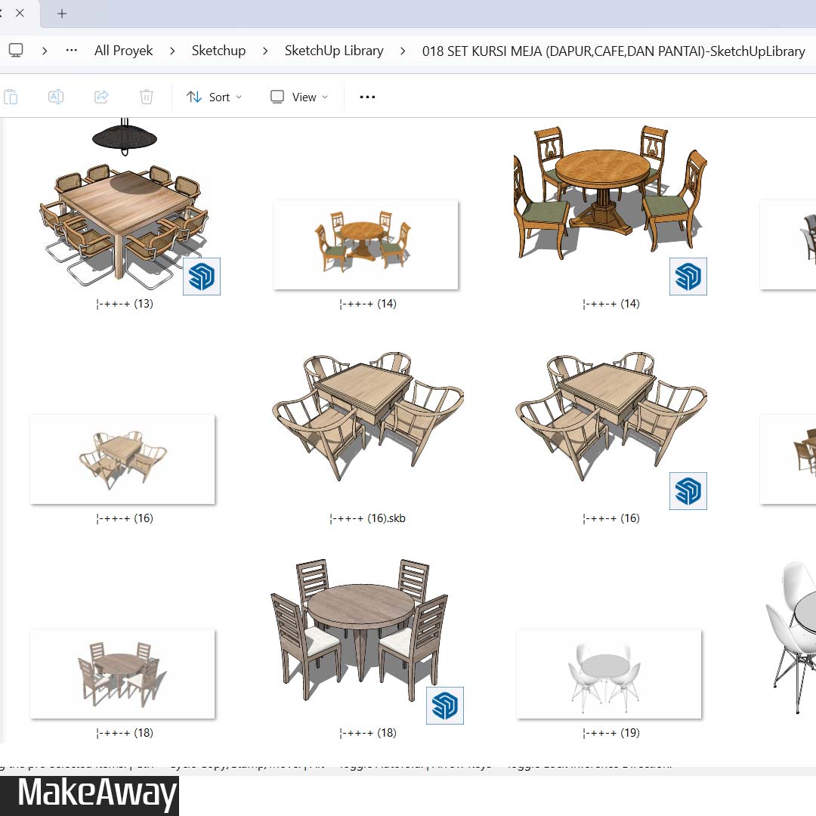
Task: Click the Paste clipboard icon in toolbar
Action: tap(11, 97)
